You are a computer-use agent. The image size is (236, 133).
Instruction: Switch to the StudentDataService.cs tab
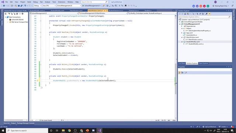coord(116,11)
